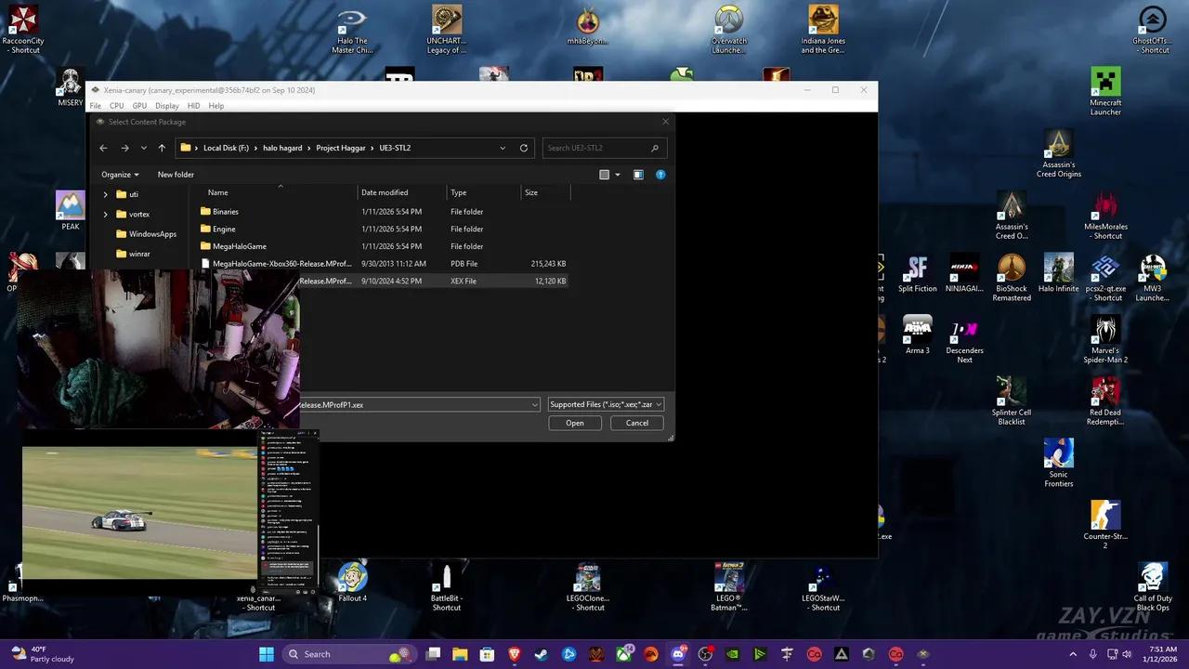Image resolution: width=1189 pixels, height=669 pixels.
Task: Sort files by the Date modified column
Action: [x=385, y=192]
